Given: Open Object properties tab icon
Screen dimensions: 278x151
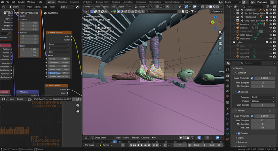Looking at the screenshot, I should tap(228, 108).
